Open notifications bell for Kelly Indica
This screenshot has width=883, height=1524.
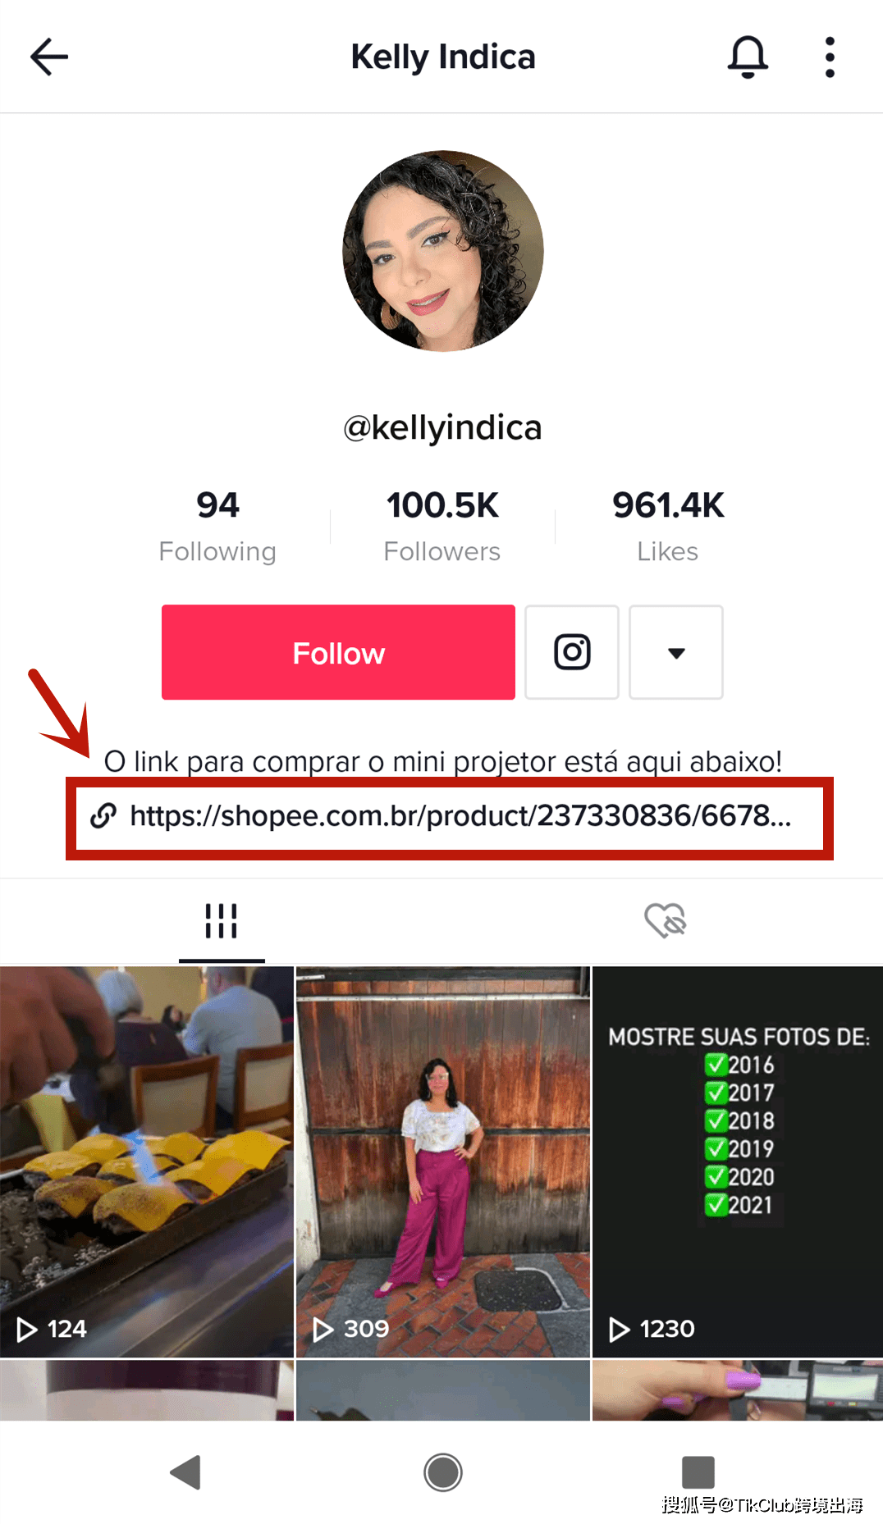[748, 57]
